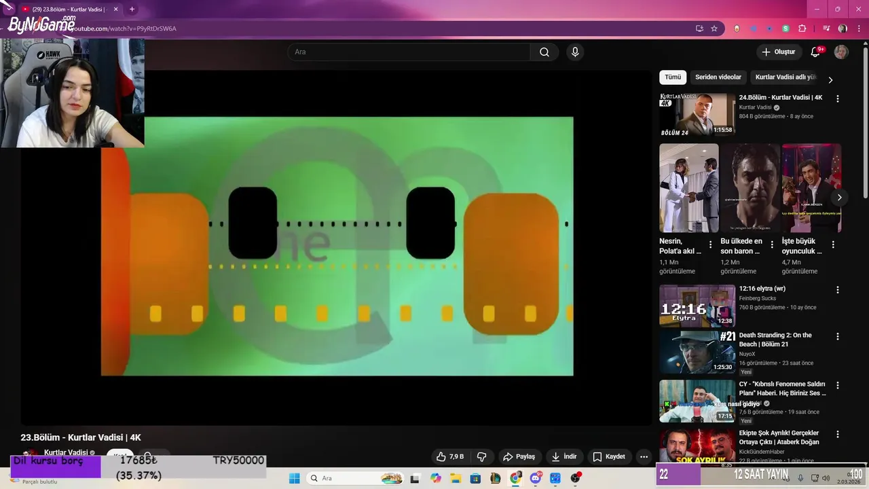The width and height of the screenshot is (869, 489).
Task: Open OBS Studio from the taskbar
Action: coord(576,479)
